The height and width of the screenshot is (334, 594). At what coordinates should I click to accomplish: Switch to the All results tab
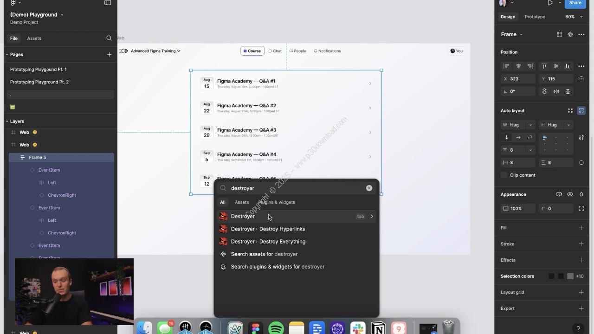[223, 202]
